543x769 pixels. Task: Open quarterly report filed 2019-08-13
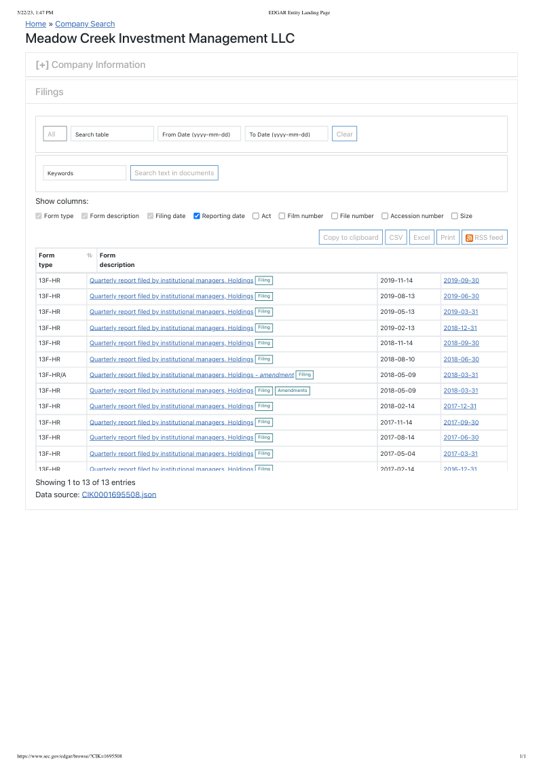tap(172, 296)
